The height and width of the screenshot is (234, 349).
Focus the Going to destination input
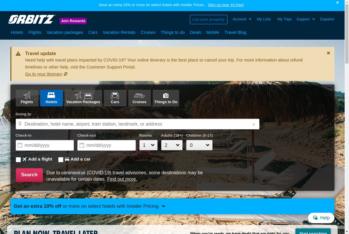tap(138, 124)
